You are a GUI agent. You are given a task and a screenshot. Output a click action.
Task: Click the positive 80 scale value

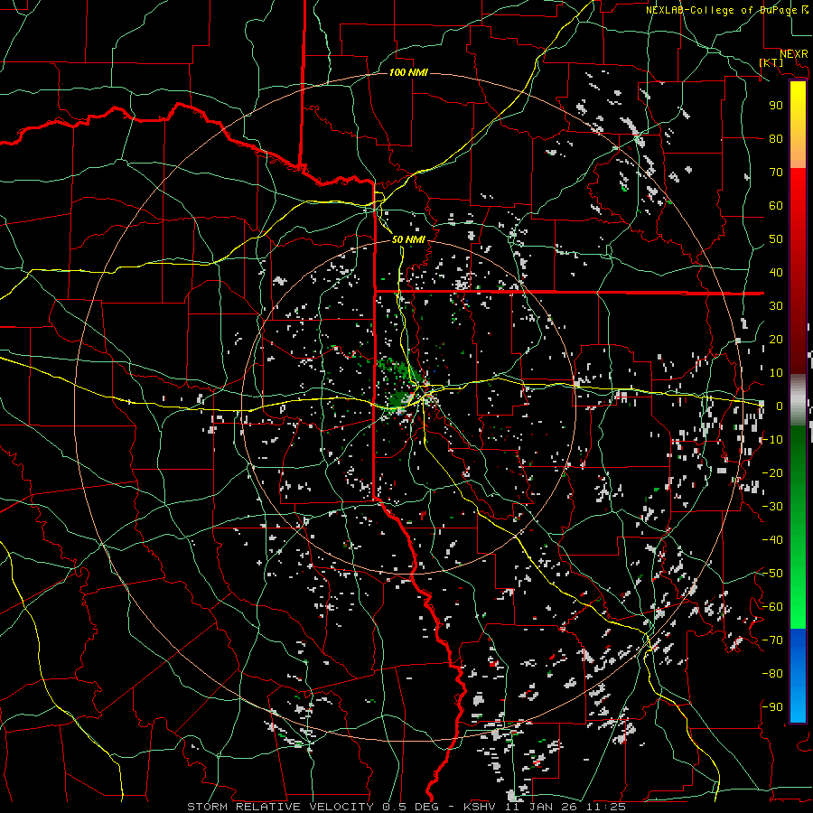[x=776, y=138]
